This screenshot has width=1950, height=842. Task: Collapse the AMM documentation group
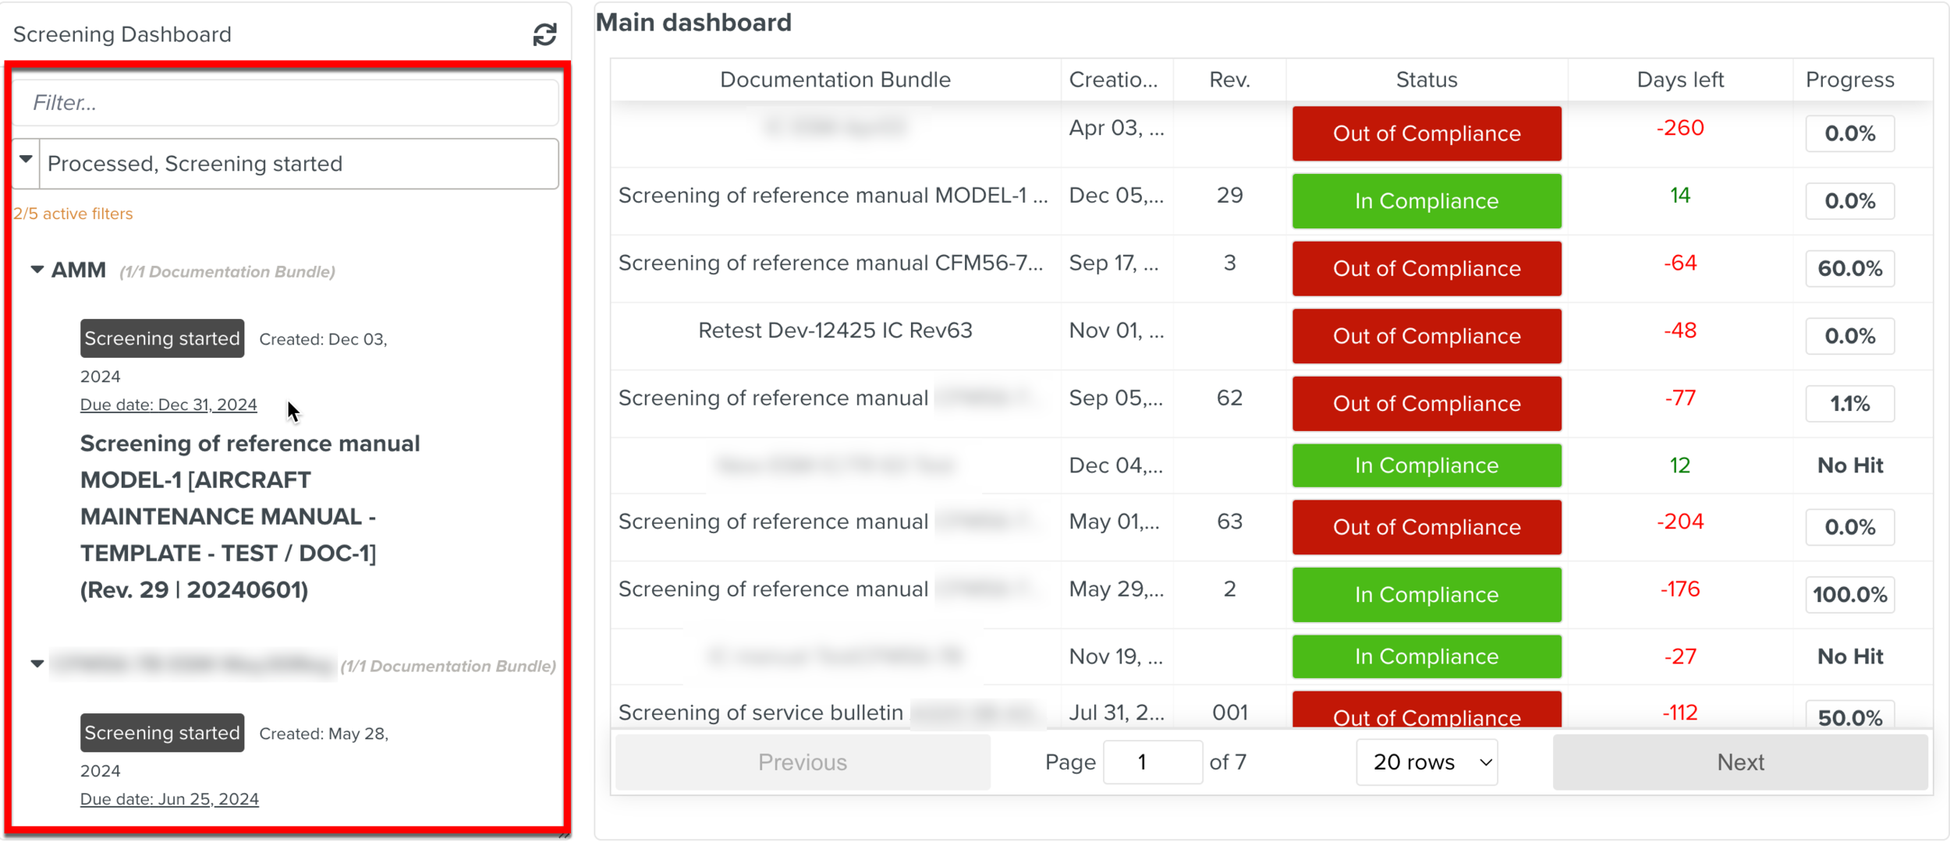(x=37, y=270)
